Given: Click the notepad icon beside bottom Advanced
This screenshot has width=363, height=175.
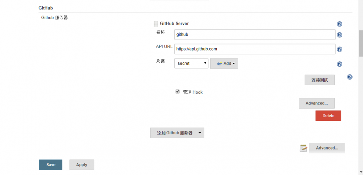Looking at the screenshot, I should click(x=303, y=148).
